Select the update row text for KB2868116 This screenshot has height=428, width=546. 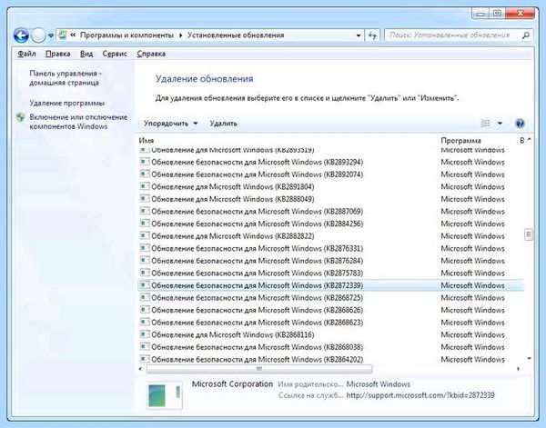click(233, 334)
